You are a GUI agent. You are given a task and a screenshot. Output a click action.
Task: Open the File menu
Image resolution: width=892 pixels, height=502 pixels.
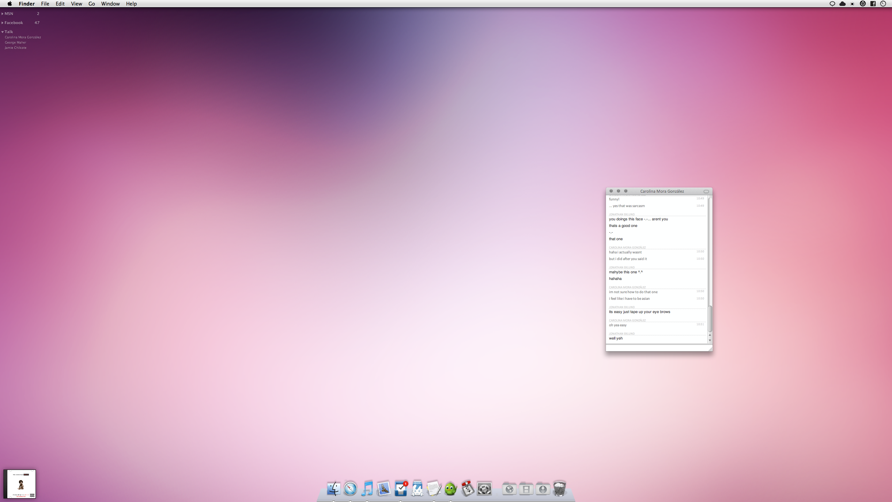click(x=45, y=3)
